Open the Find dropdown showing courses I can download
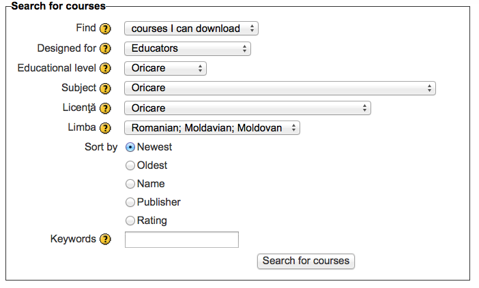This screenshot has width=479, height=288. [x=191, y=29]
